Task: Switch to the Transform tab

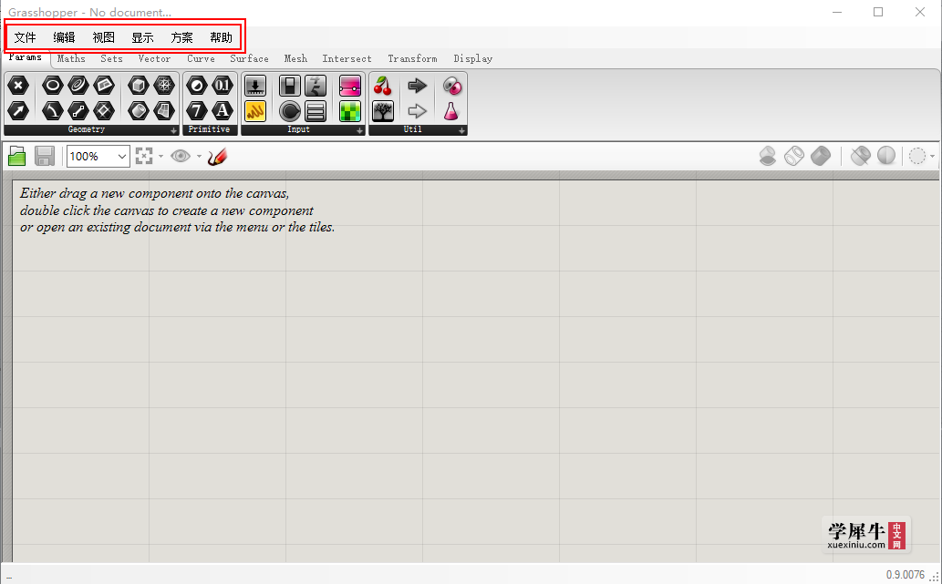Action: [x=412, y=59]
